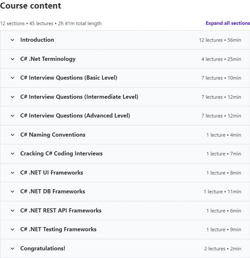Expand the C# .Net Terminology chevron
The width and height of the screenshot is (250, 258).
click(12, 59)
